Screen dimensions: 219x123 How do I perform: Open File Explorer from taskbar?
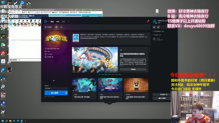point(10,121)
